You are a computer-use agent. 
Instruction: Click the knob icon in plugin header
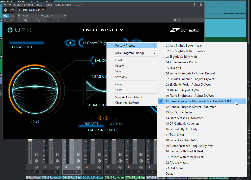tap(6, 10)
